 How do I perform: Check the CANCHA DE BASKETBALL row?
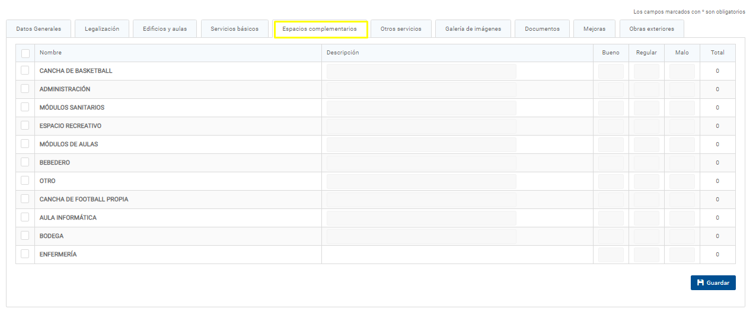[x=25, y=70]
